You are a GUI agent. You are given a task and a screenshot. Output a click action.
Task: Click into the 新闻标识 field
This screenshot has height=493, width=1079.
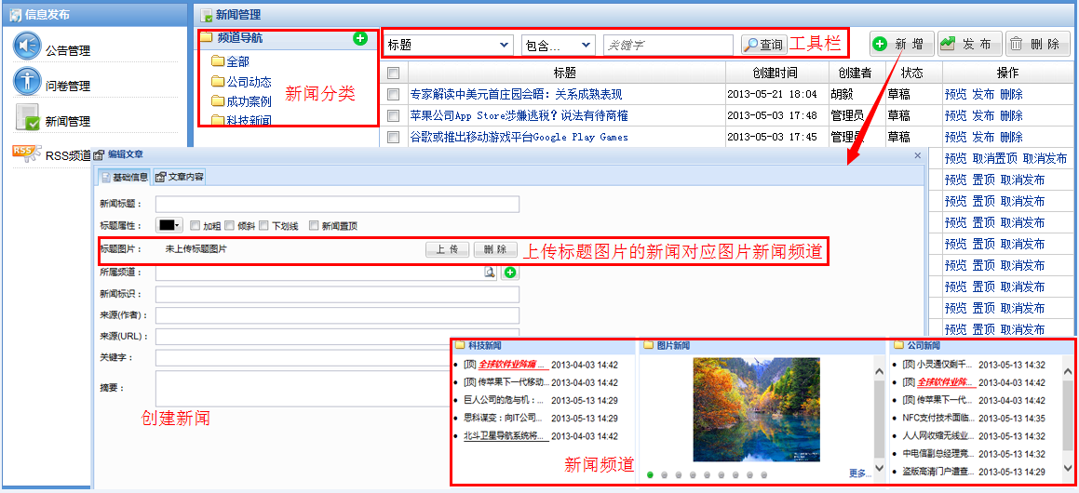(337, 294)
